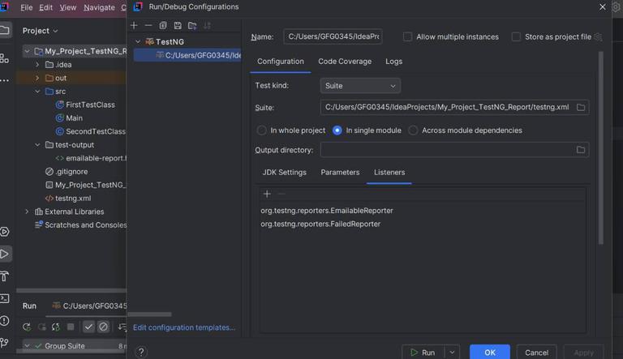Toggle Show Ignored tests in Run panel
The height and width of the screenshot is (359, 623).
click(x=103, y=327)
